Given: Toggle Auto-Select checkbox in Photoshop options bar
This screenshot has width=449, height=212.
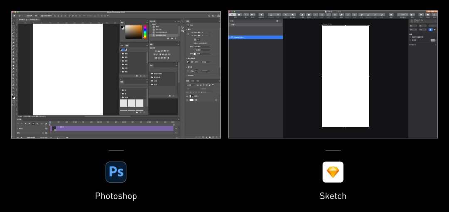Looking at the screenshot, I should (x=25, y=16).
